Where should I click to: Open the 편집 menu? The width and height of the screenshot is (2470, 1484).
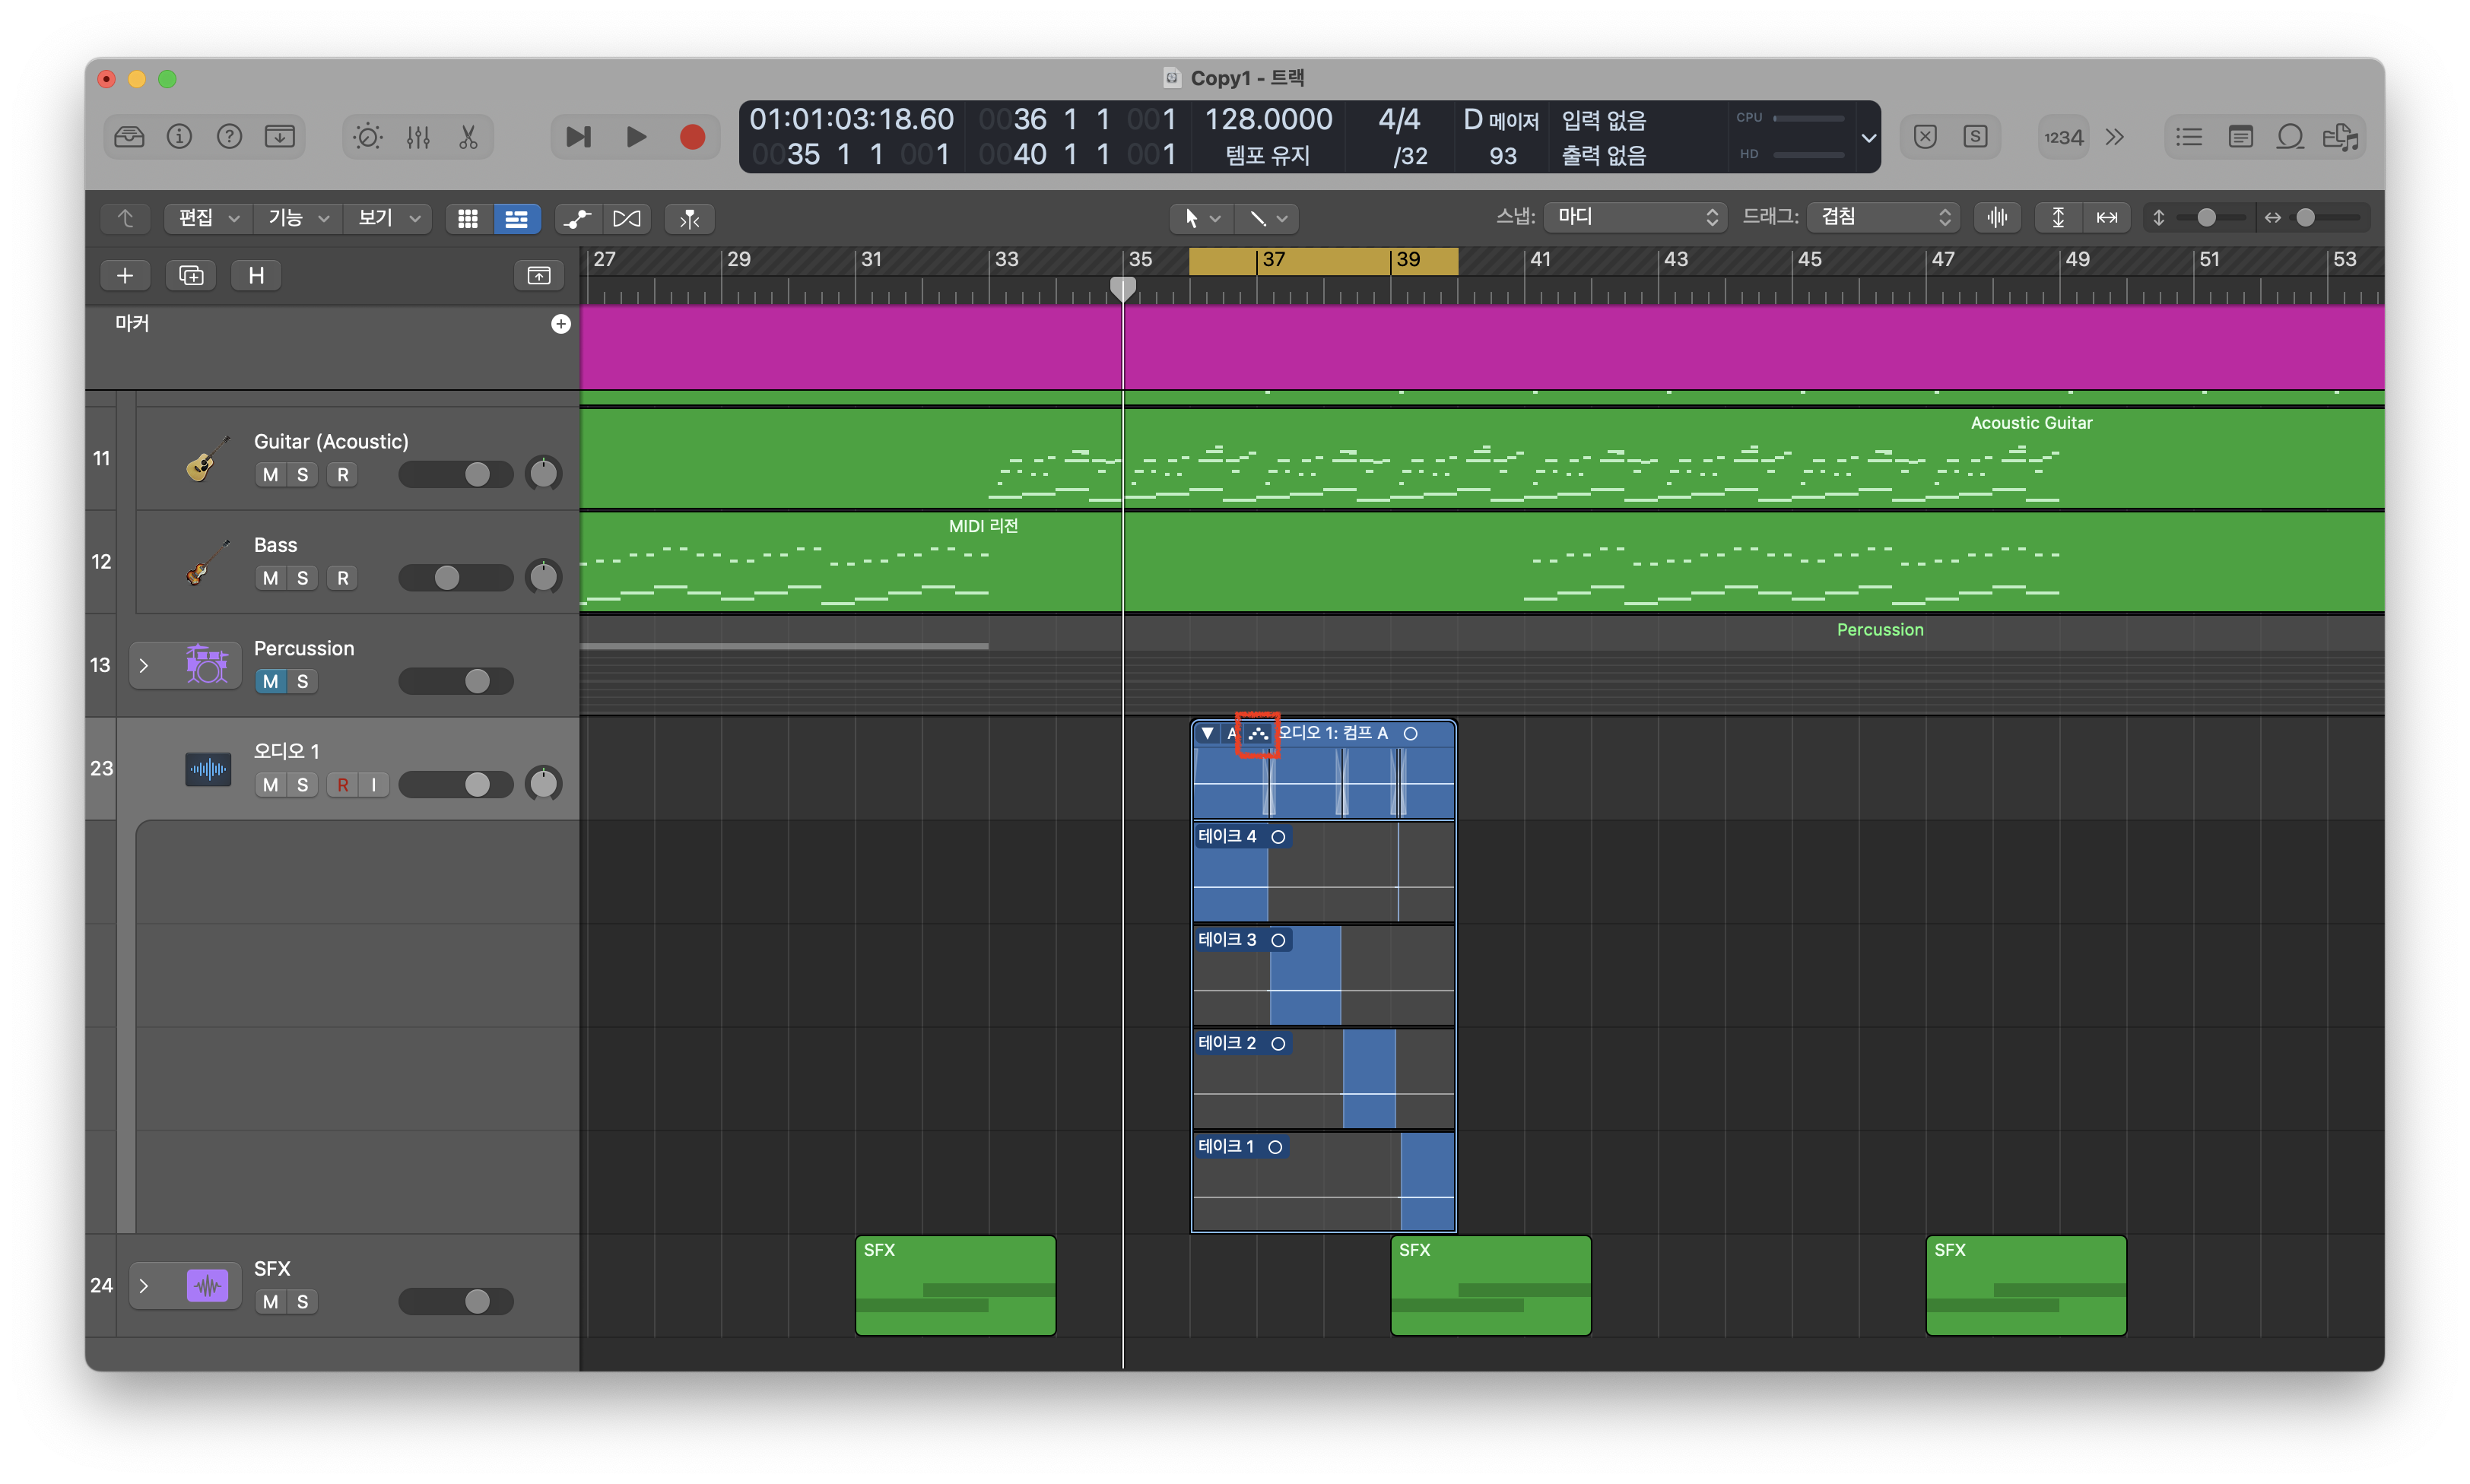point(207,218)
